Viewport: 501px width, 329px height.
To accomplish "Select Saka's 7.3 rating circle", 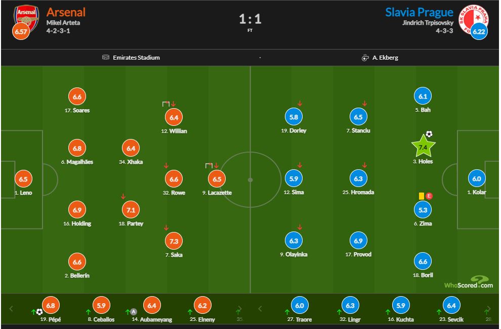I will point(174,241).
